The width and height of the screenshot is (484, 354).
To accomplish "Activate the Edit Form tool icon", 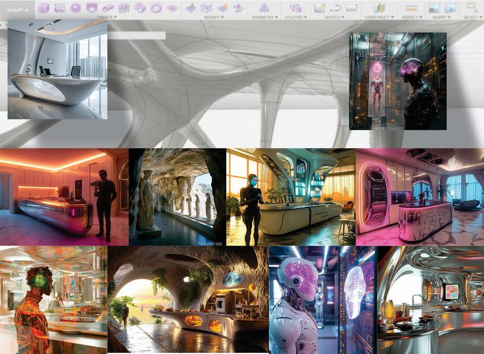I will [191, 8].
